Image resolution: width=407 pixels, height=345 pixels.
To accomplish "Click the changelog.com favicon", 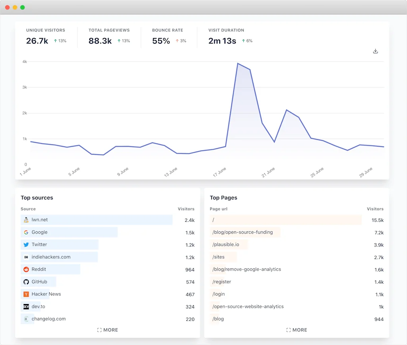I will click(27, 319).
